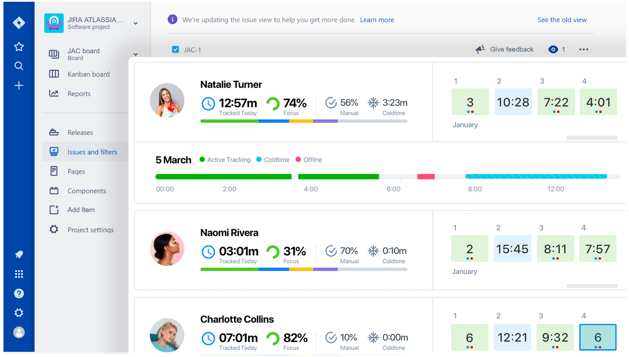Open the three-dots more actions menu
Screen dimensions: 629x357
pyautogui.click(x=583, y=50)
